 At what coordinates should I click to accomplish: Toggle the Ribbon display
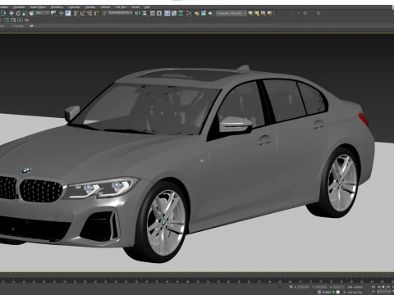point(167,13)
